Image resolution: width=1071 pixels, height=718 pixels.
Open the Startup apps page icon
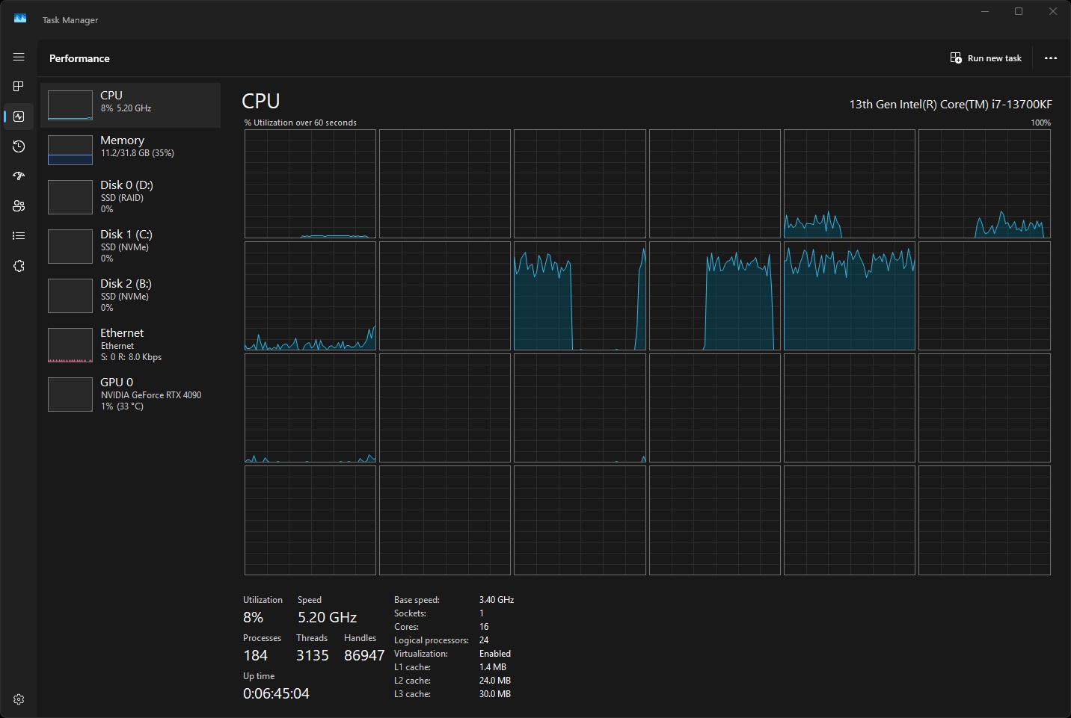click(x=19, y=176)
